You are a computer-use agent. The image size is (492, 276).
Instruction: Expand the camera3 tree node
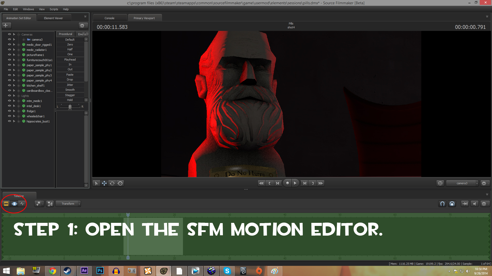click(24, 40)
